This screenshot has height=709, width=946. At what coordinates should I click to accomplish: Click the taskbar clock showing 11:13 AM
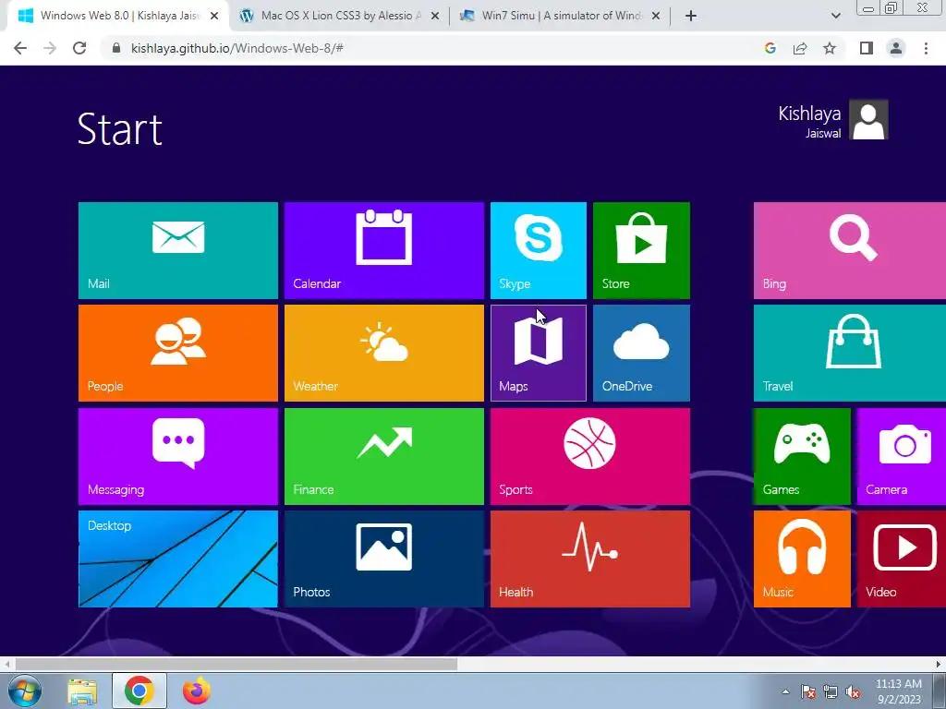(x=899, y=691)
